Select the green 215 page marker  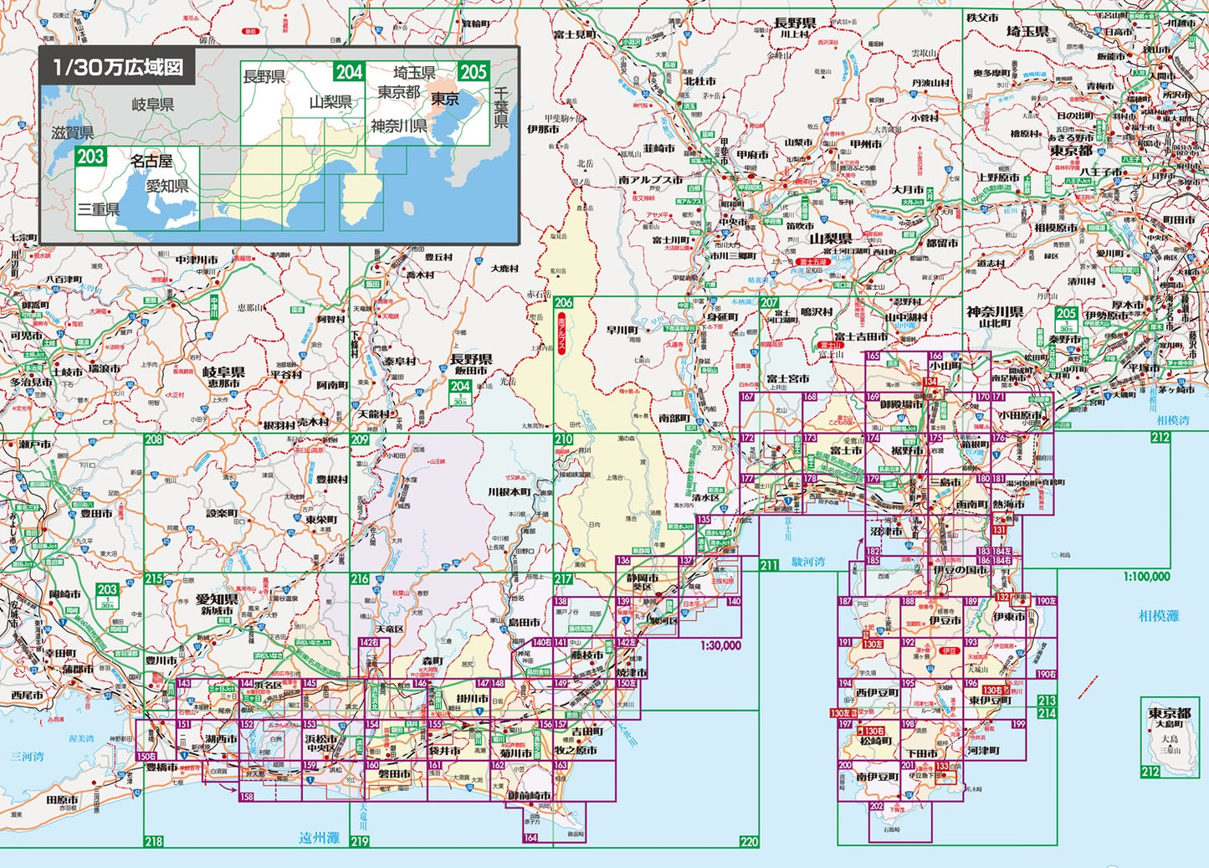[154, 578]
